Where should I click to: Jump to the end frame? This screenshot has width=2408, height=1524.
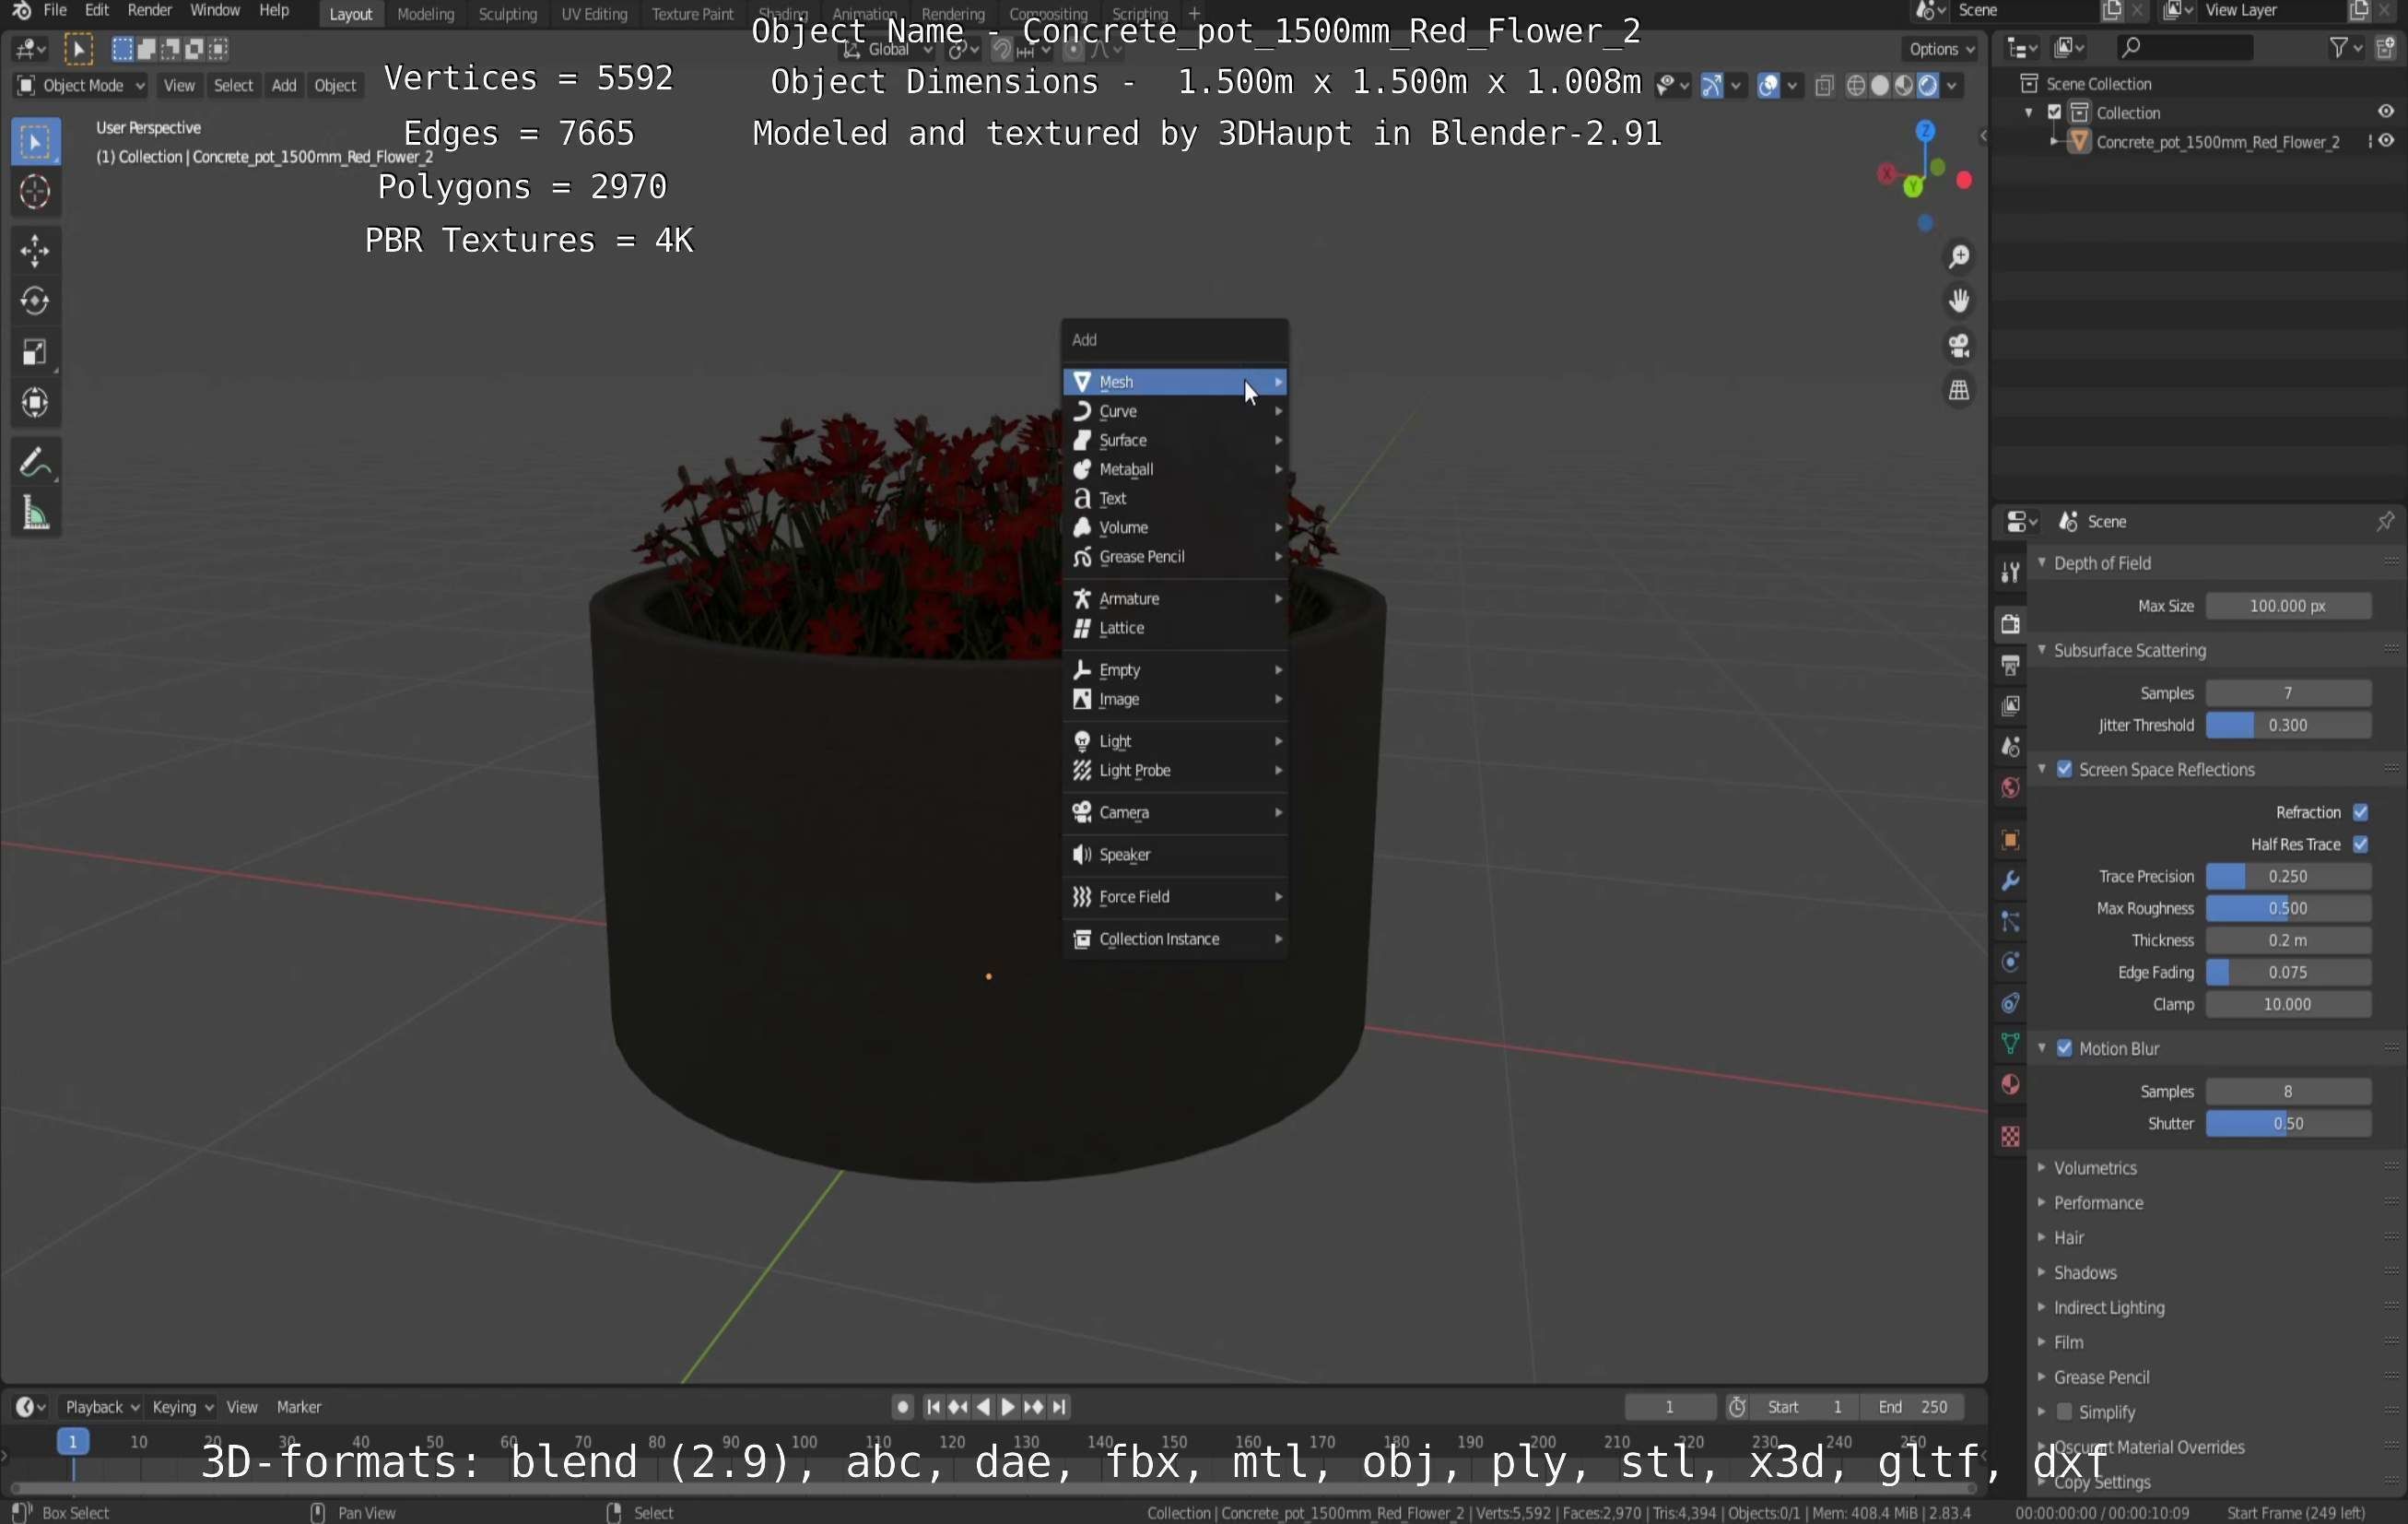[1059, 1407]
